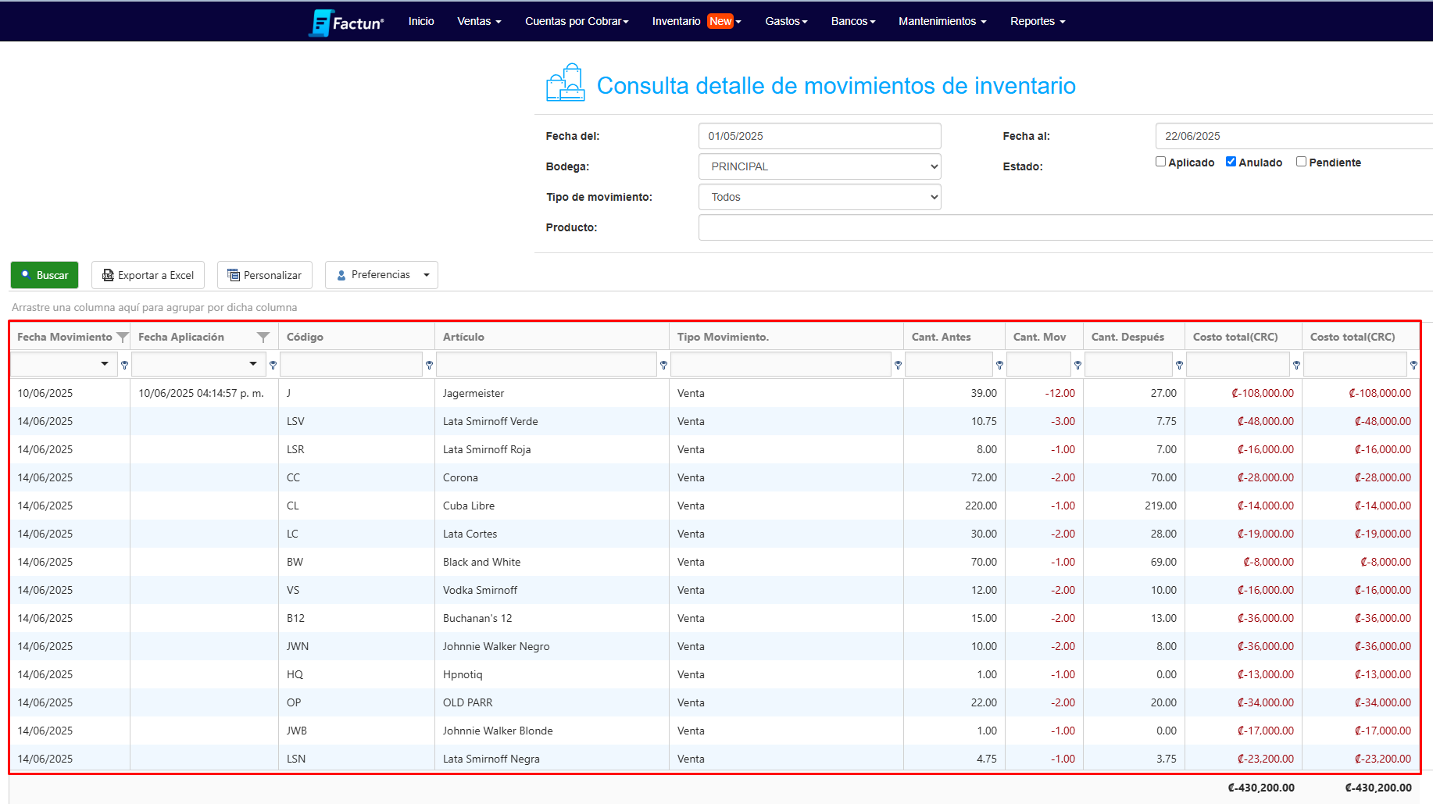Click Exportar a Excel button
This screenshot has height=804, width=1433.
pos(148,275)
